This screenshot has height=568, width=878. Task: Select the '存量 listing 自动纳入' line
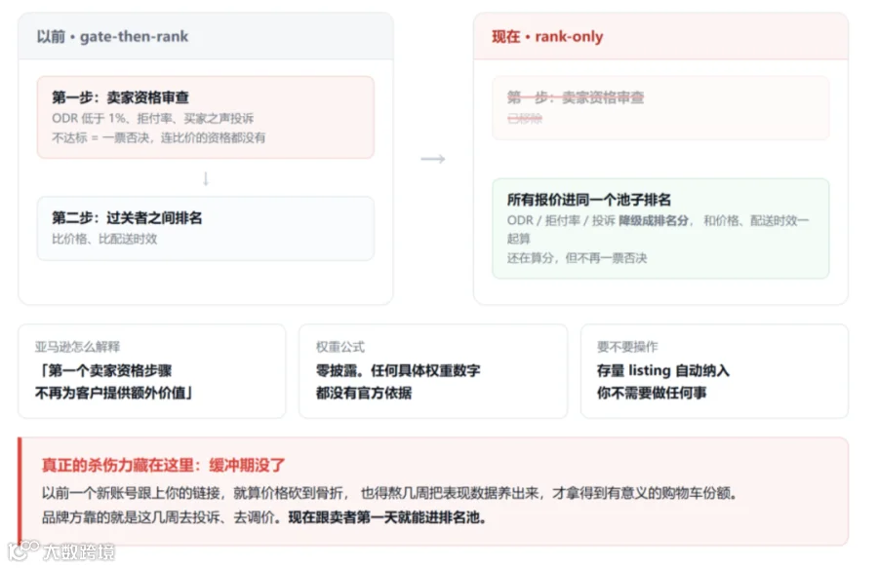click(x=663, y=370)
